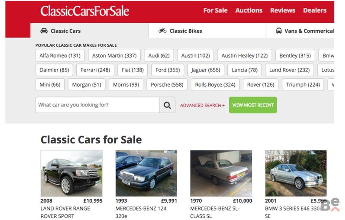Click the car icon beside Classic Cars

tap(44, 31)
